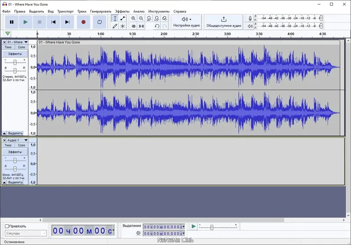The image size is (351, 245).
Task: Click the Zoom In magnifier
Action: [x=133, y=18]
